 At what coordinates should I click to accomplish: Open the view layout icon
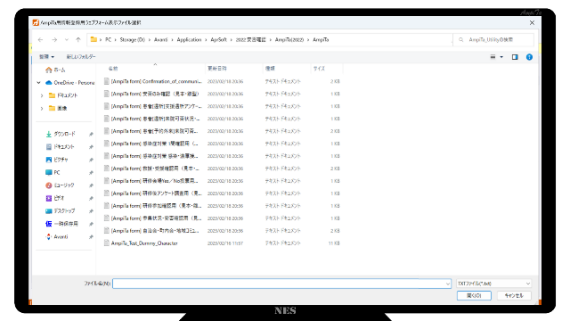click(493, 57)
